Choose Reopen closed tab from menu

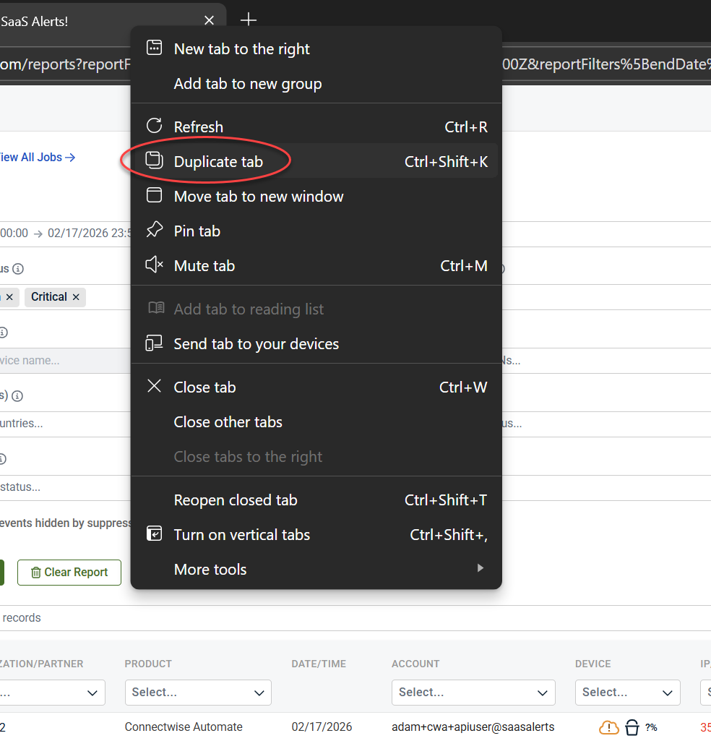236,500
